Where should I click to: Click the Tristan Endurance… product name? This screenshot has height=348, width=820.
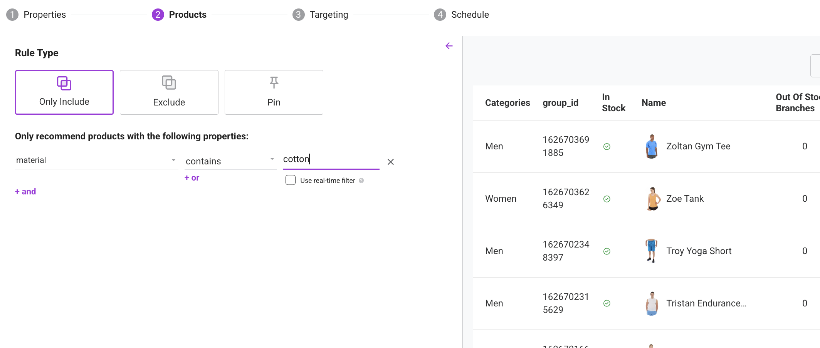[x=706, y=303]
